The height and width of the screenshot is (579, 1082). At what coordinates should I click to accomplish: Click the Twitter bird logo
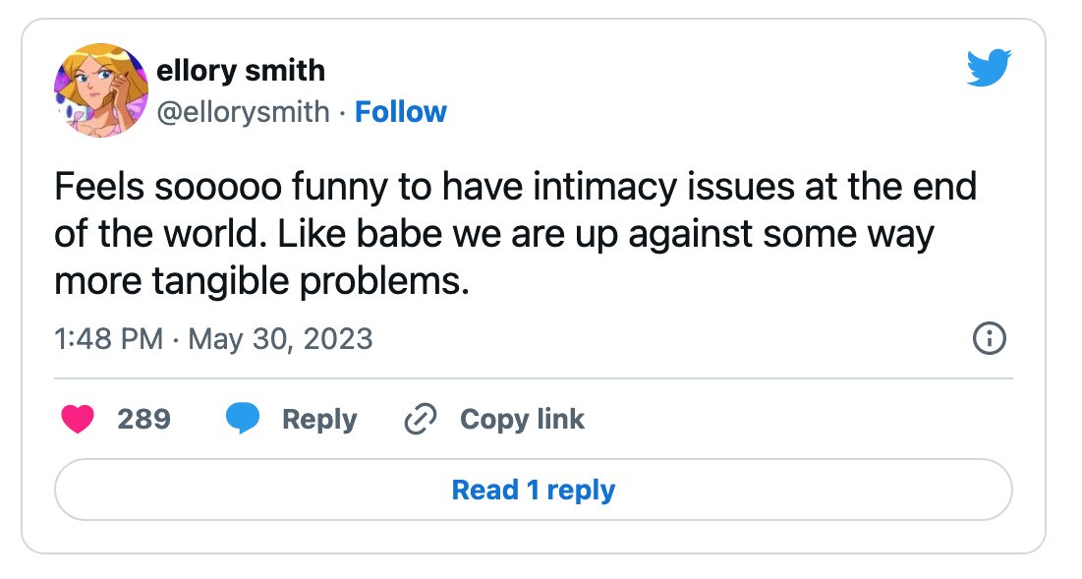(989, 68)
